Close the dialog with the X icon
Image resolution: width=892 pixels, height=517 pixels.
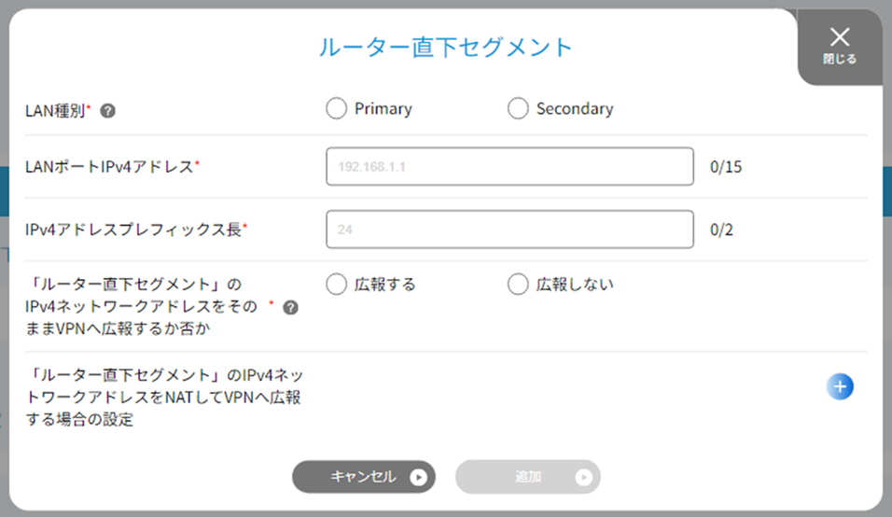point(840,37)
